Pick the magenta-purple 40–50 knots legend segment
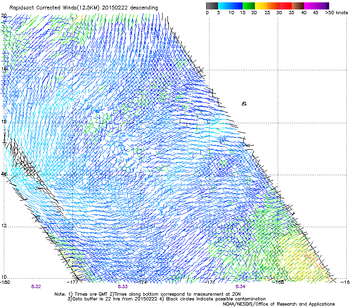The height and width of the screenshot is (307, 350). [316, 6]
